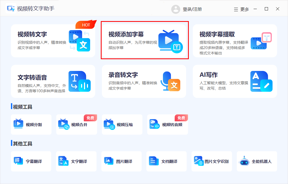Viewport: 288px width, 184px height.
Task: Click the 录音转文字 microphone icon
Action: pos(170,81)
